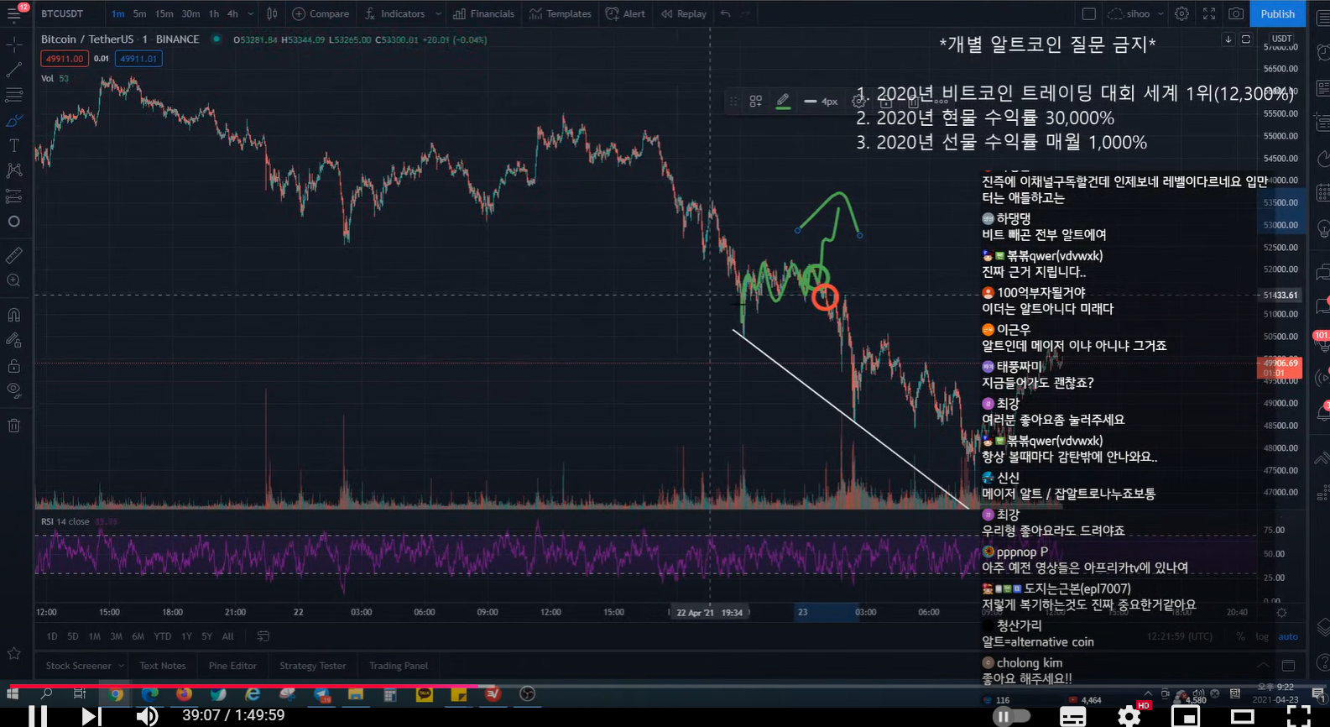Image resolution: width=1330 pixels, height=727 pixels.
Task: Select the YTD date range
Action: pos(163,636)
